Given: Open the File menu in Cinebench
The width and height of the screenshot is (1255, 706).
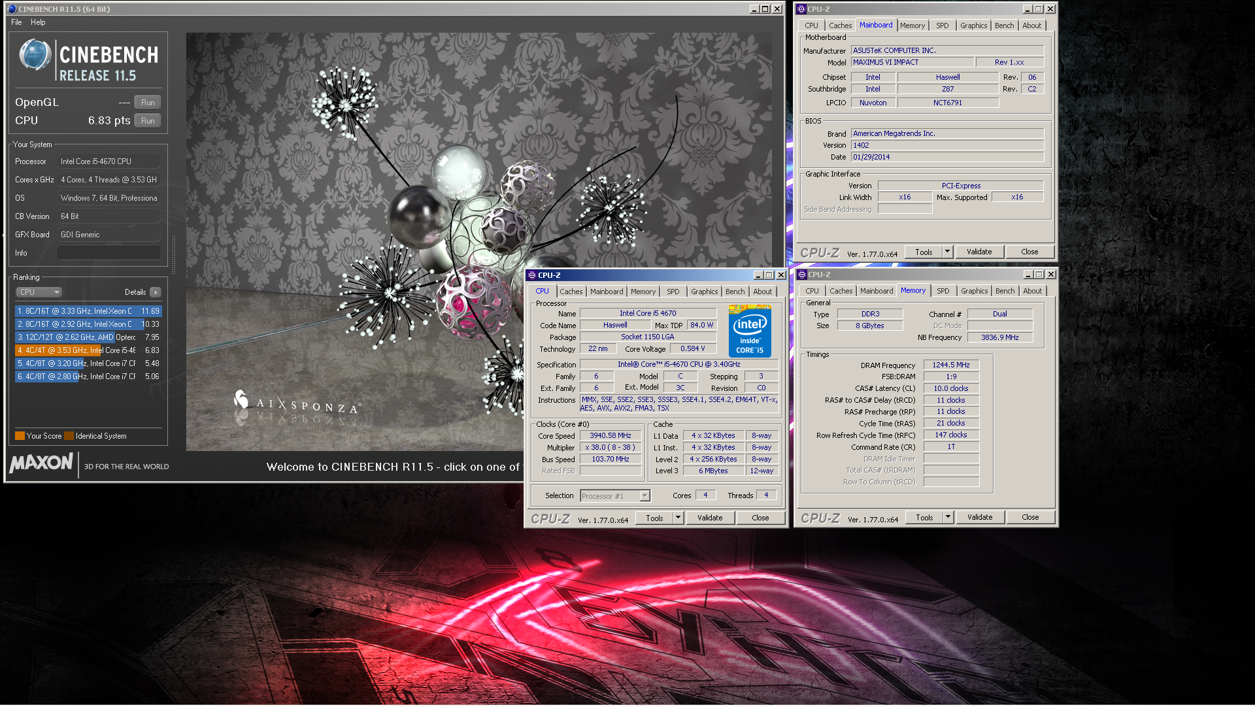Looking at the screenshot, I should 16,22.
